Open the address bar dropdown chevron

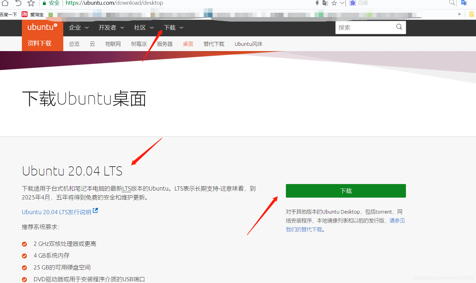(x=342, y=3)
